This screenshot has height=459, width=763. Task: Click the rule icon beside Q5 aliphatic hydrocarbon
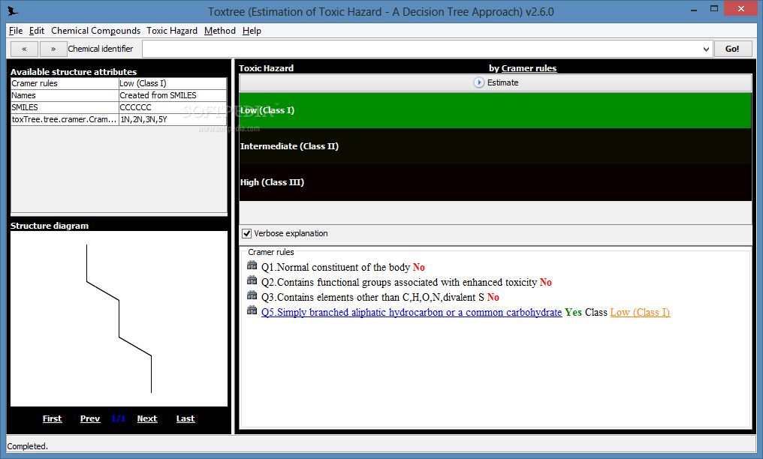coord(252,310)
